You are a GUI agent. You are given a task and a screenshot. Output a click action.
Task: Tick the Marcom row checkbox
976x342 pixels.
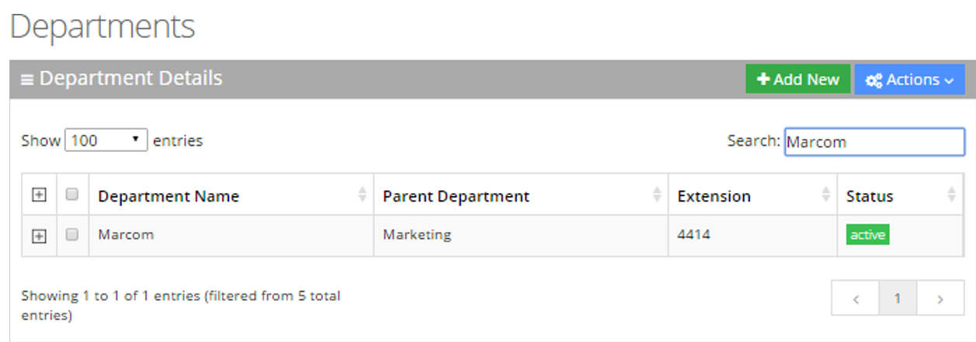(x=72, y=235)
